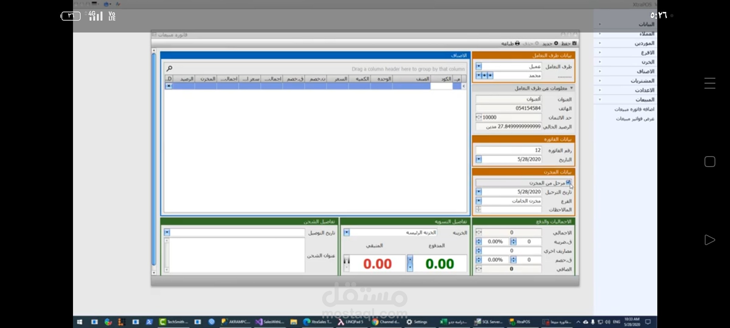Save the invoice with the حفظ button
This screenshot has width=730, height=328.
[x=568, y=43]
